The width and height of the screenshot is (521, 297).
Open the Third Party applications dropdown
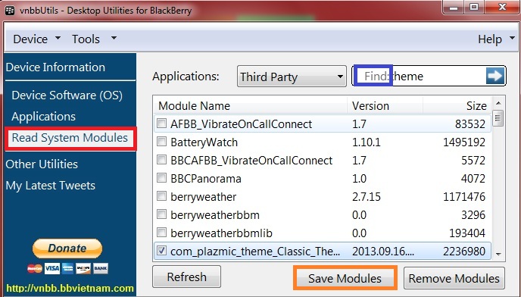point(292,77)
